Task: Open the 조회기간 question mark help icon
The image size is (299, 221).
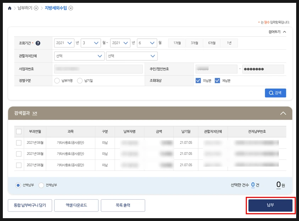Action: (39, 42)
